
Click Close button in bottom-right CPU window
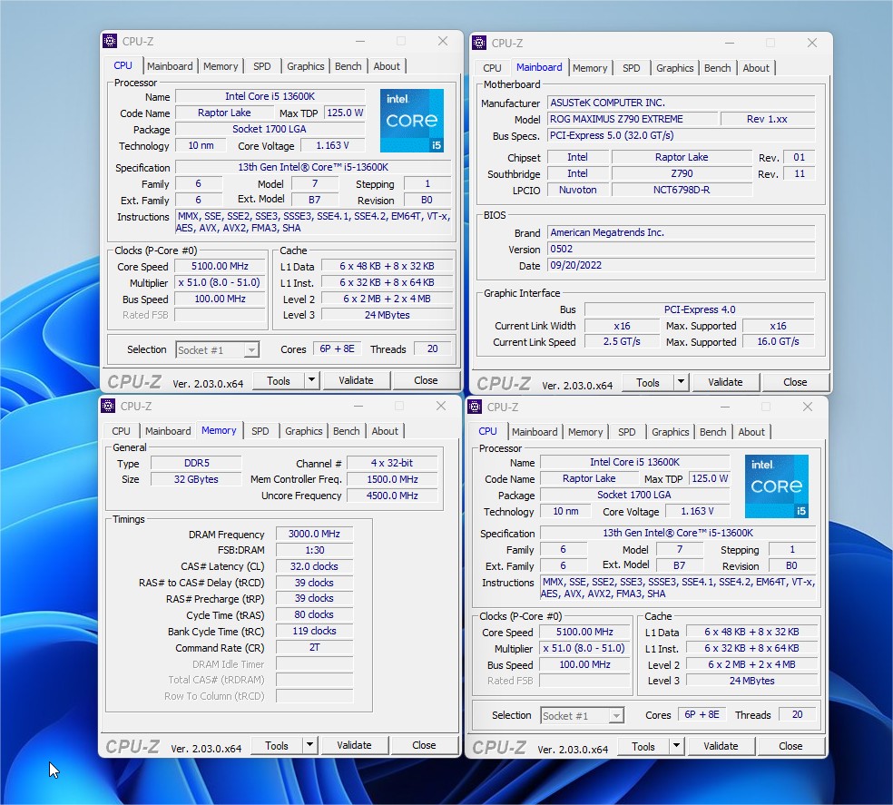coord(790,746)
